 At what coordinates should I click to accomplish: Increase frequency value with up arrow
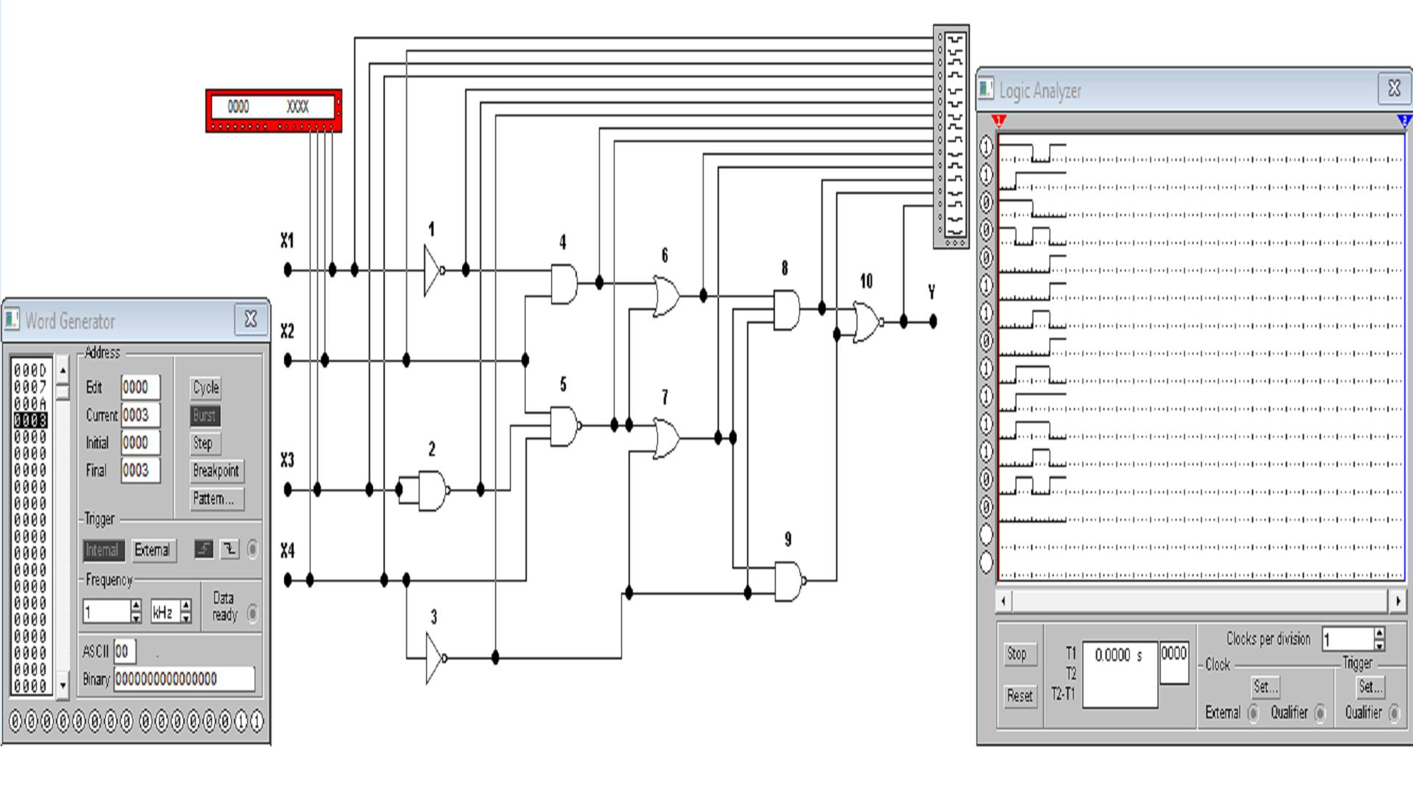point(135,605)
